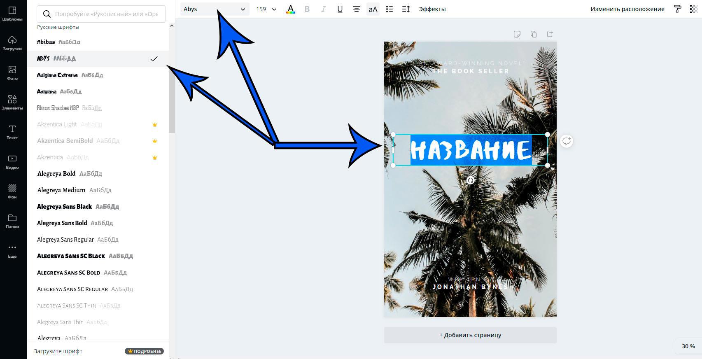Open the Загрузки uploads panel
Viewport: 702px width, 359px height.
pyautogui.click(x=12, y=43)
